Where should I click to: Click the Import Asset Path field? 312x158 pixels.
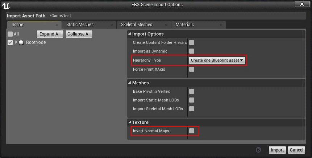coord(174,16)
